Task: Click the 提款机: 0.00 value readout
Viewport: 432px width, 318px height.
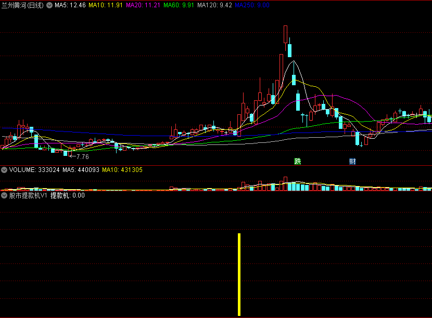Action: 67,195
